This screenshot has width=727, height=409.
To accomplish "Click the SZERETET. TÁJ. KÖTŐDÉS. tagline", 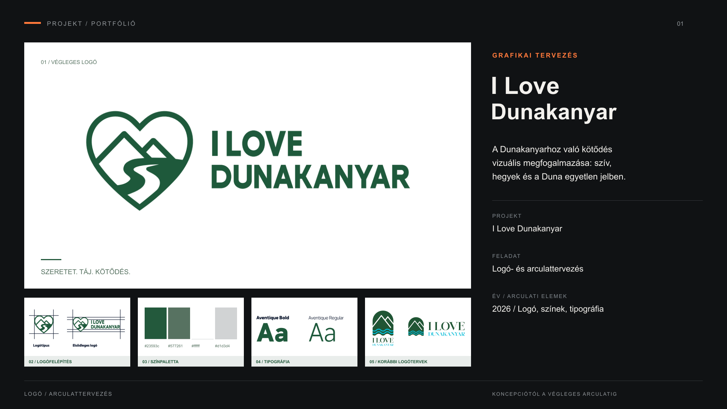I will tap(86, 272).
